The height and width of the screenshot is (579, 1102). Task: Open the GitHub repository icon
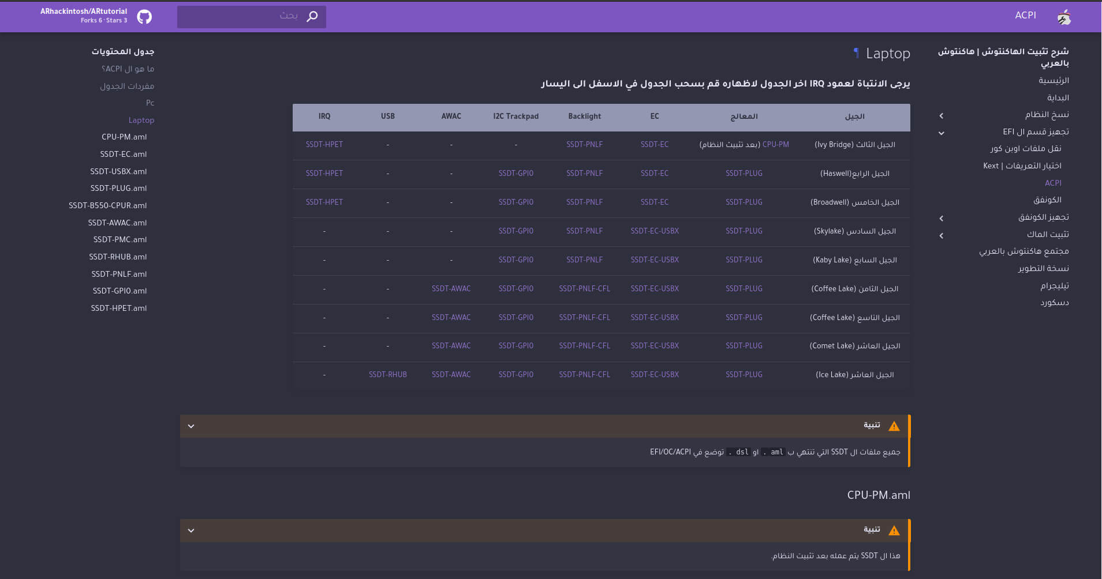(144, 17)
